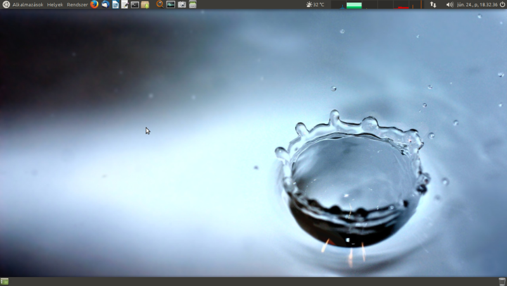
Task: Click the 32 °C weather applet
Action: (x=315, y=4)
